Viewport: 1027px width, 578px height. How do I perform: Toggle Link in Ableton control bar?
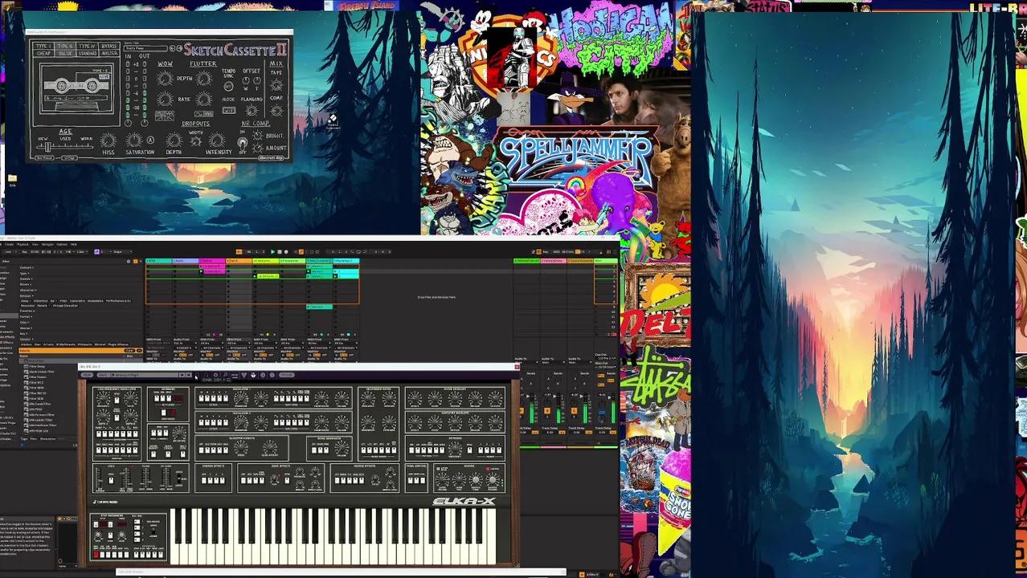[8, 251]
